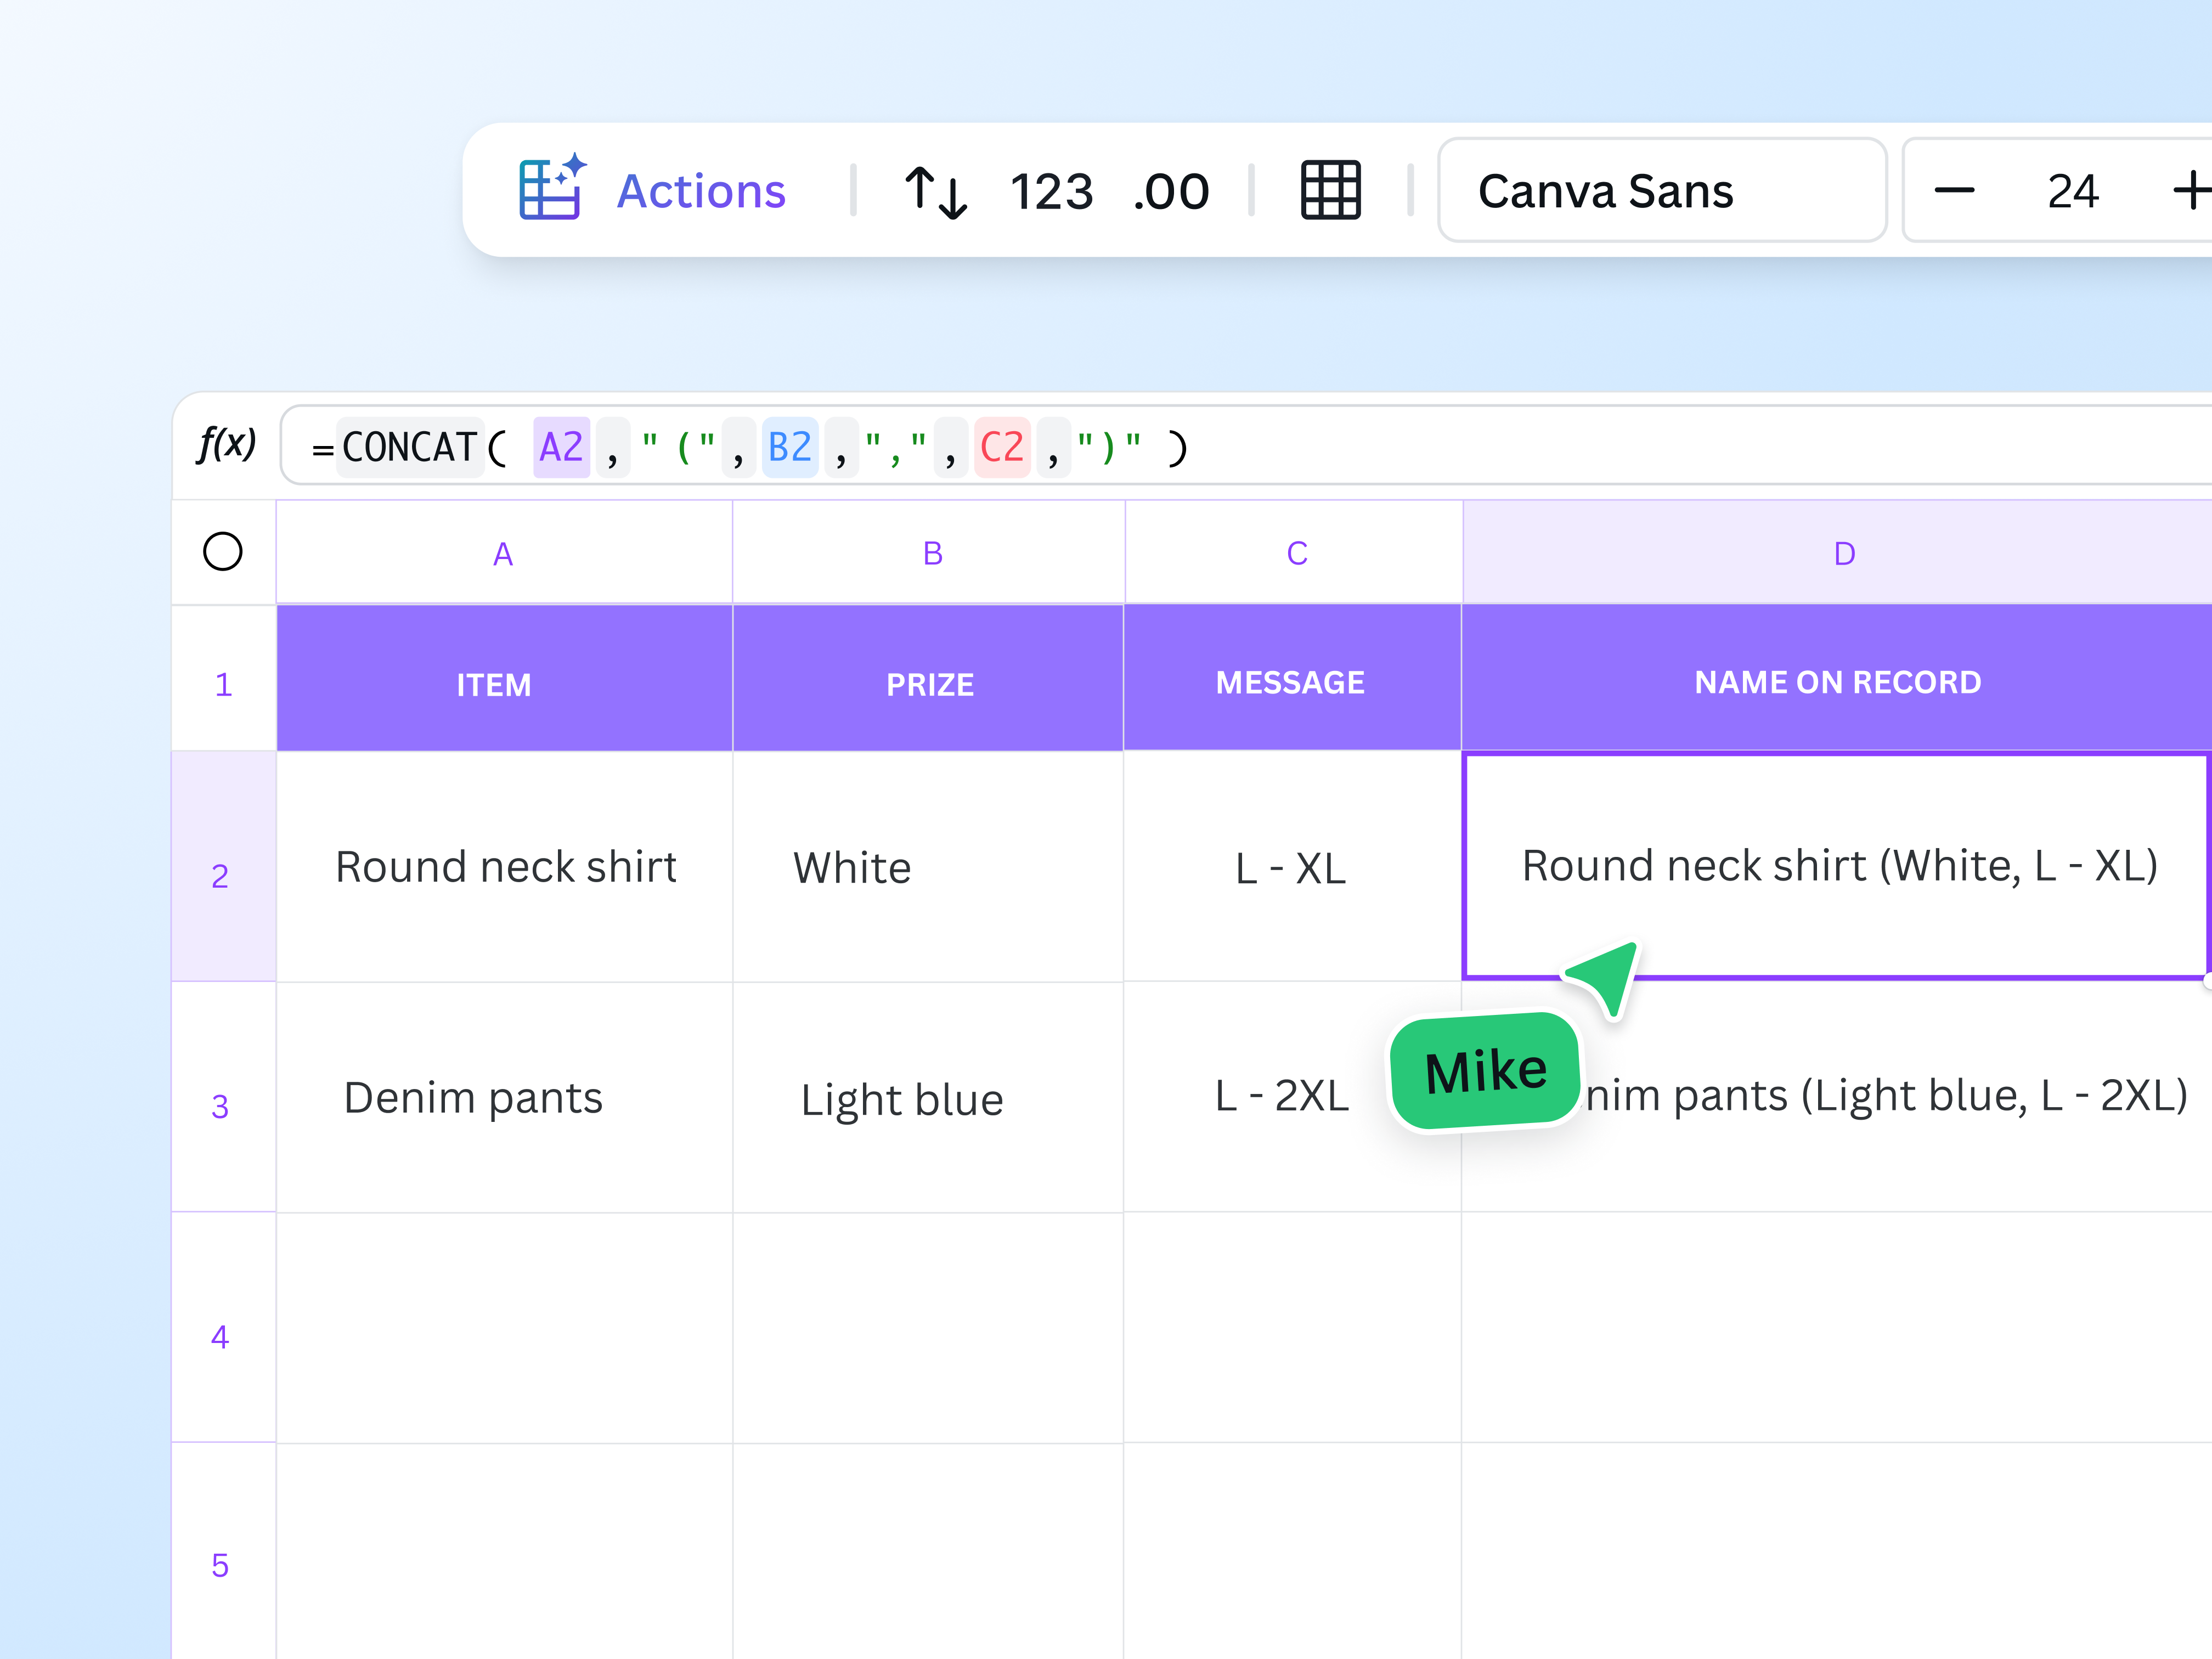
Task: Click the font size value 24
Action: (2073, 191)
